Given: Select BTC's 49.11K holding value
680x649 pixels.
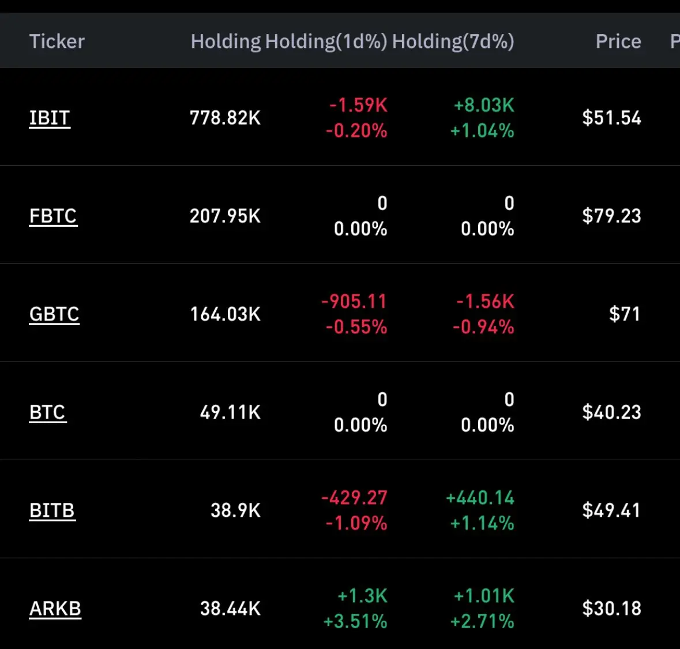Looking at the screenshot, I should tap(230, 412).
